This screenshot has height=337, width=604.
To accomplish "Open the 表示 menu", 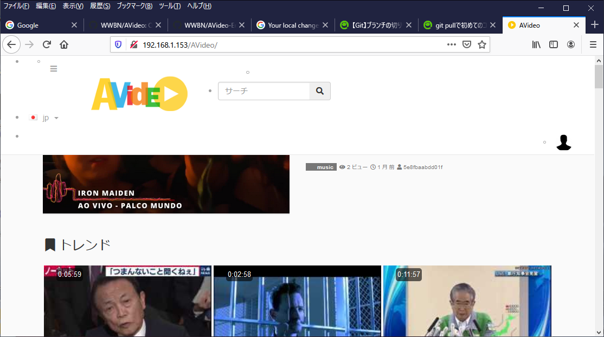I will click(73, 6).
